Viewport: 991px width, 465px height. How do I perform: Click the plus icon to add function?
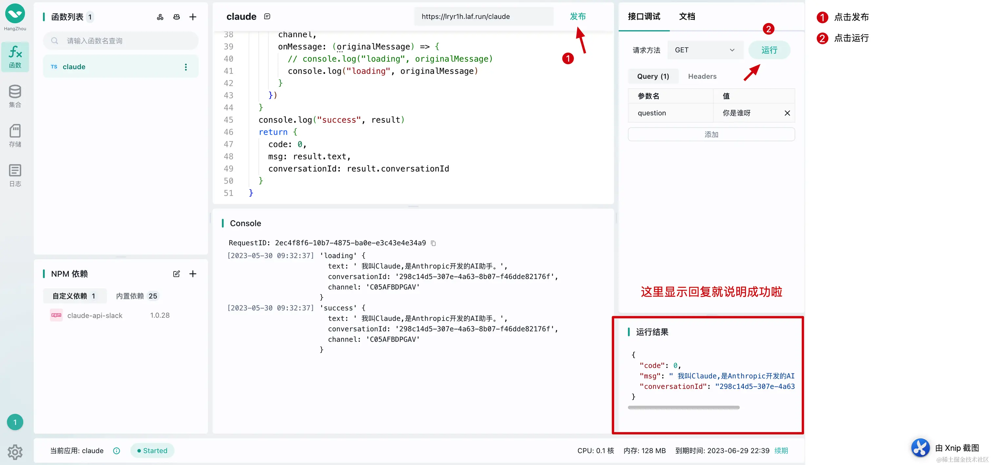(x=193, y=17)
